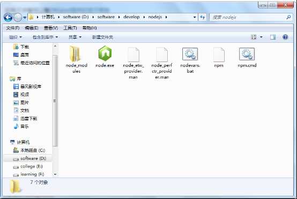Click the 新建文件夹 button
297x199 pixels.
[102, 37]
